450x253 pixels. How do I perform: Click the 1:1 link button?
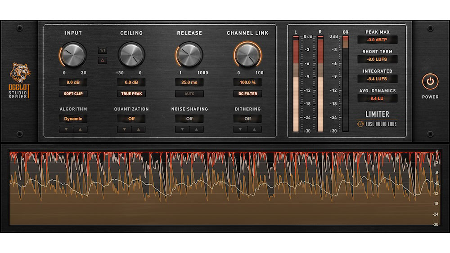103,50
